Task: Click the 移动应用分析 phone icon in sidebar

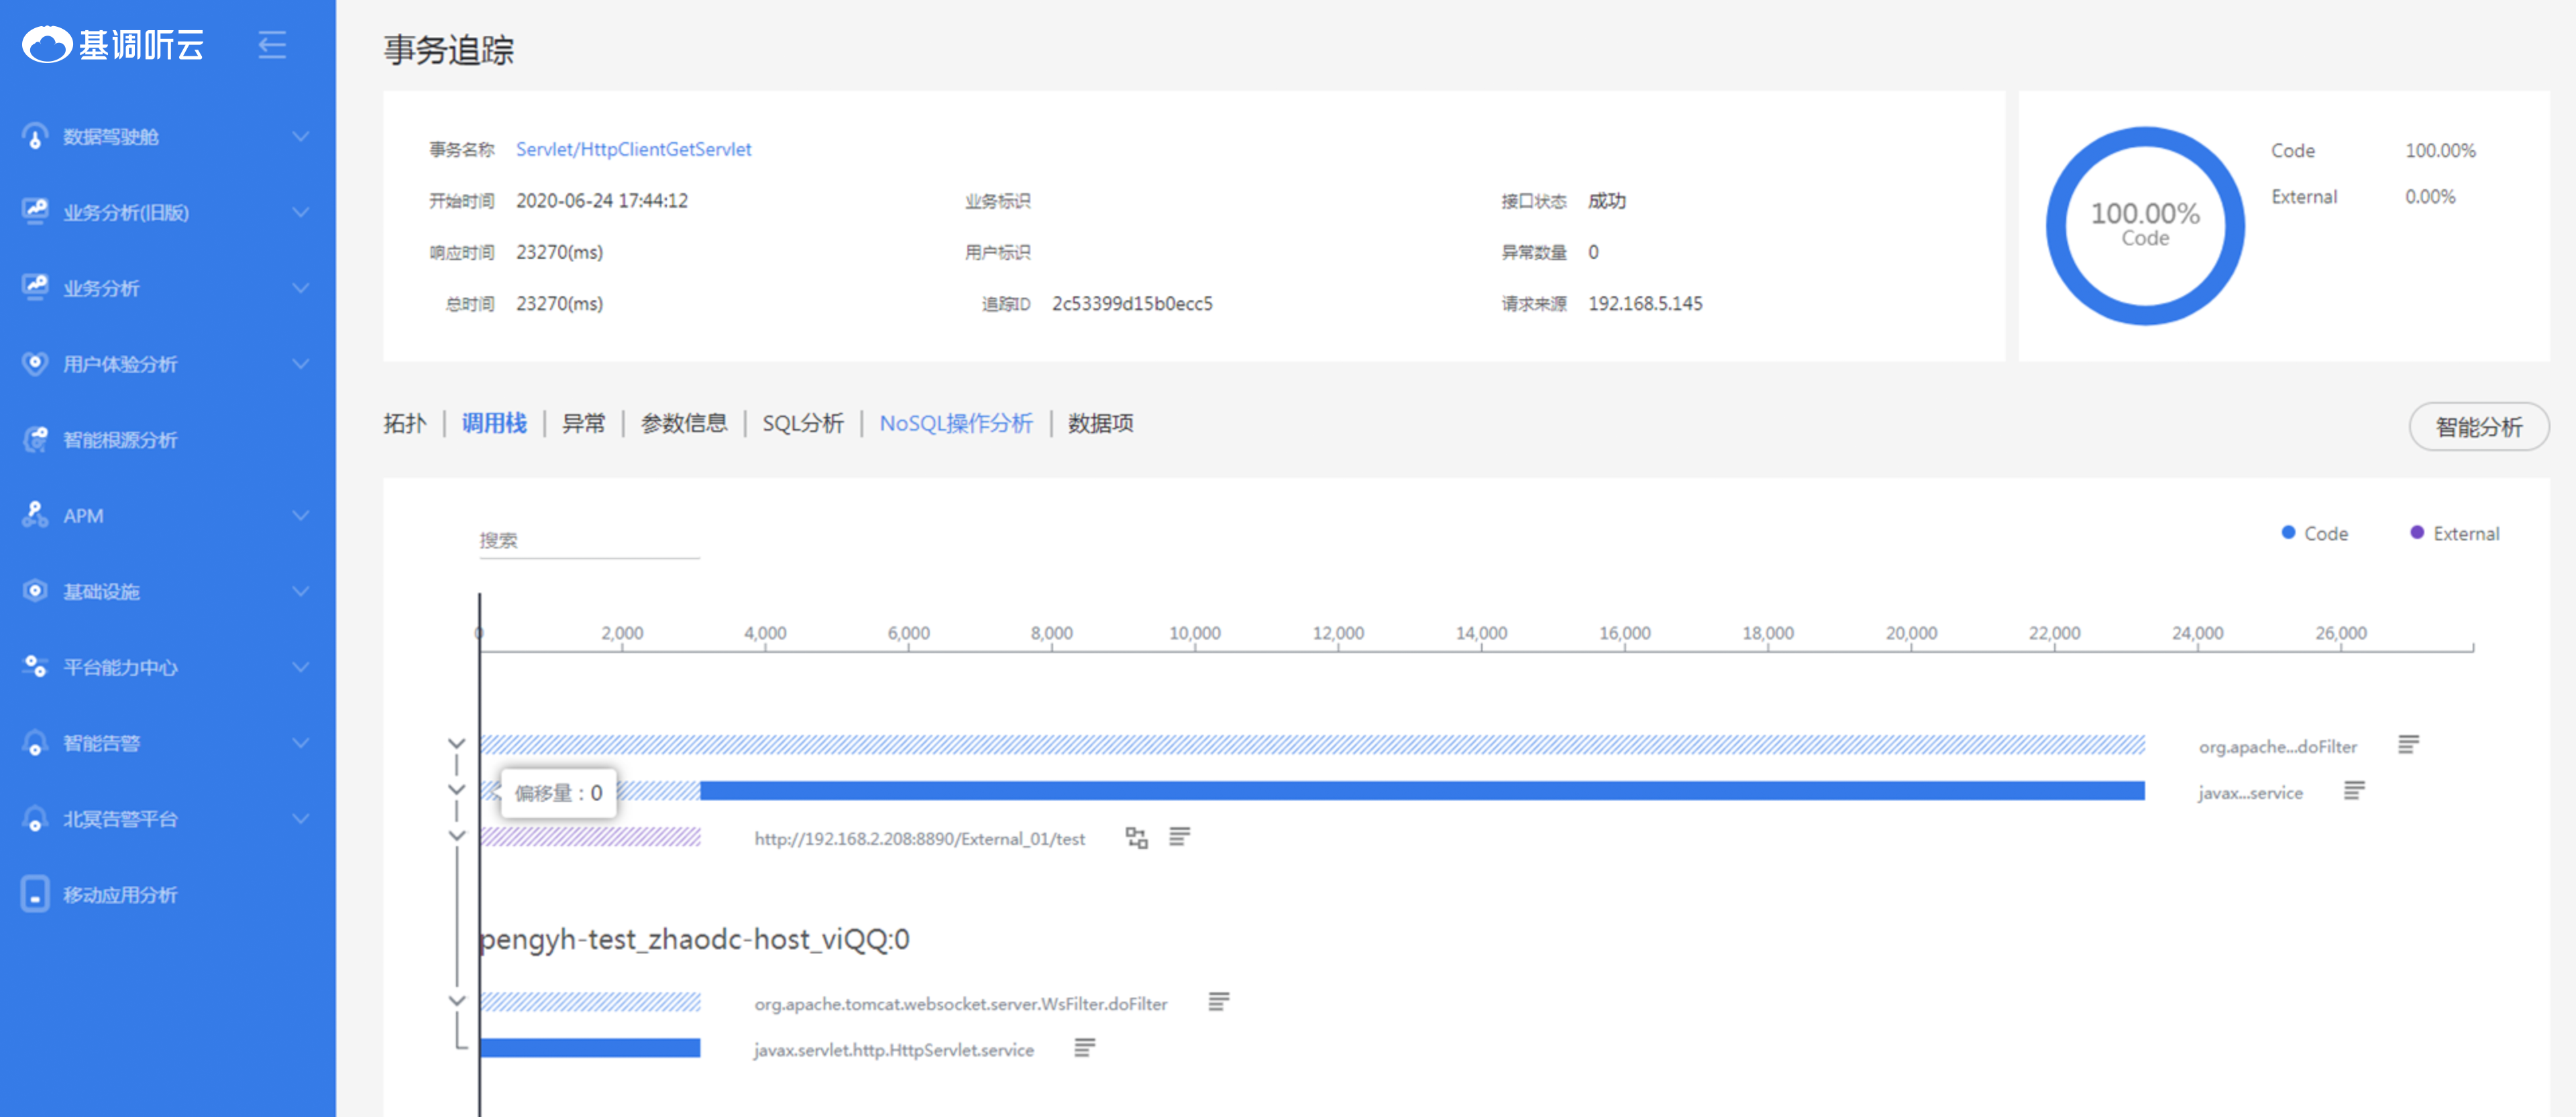Action: pyautogui.click(x=35, y=894)
